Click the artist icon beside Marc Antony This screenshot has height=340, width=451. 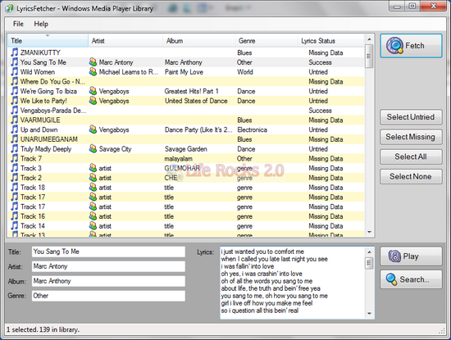click(x=93, y=61)
